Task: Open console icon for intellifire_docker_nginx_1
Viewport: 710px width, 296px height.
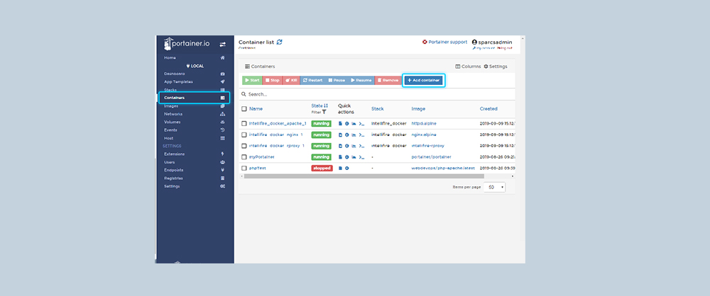Action: click(361, 135)
